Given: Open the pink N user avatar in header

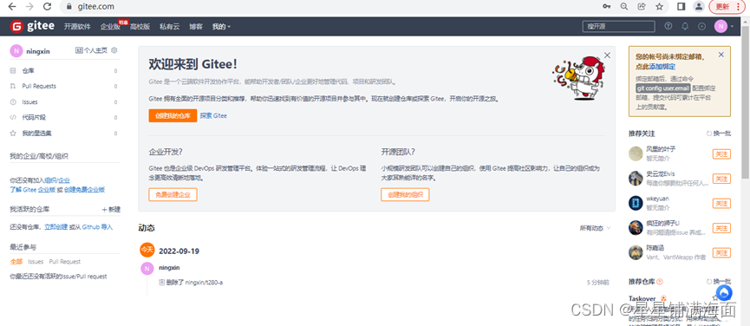Looking at the screenshot, I should click(721, 26).
